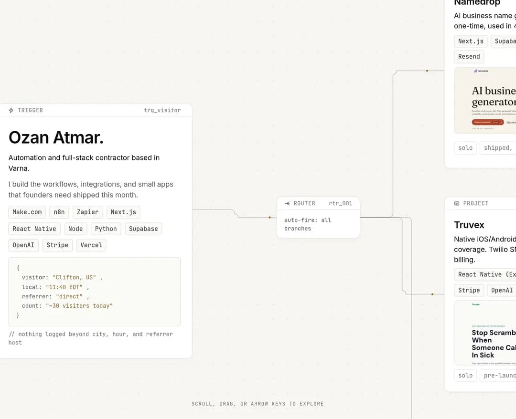The width and height of the screenshot is (516, 419).
Task: Select the Python skill tag
Action: pos(106,229)
